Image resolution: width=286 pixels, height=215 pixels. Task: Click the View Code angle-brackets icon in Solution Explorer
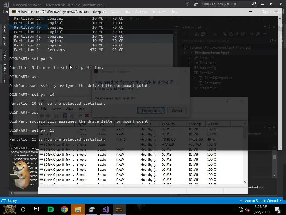coord(252,34)
